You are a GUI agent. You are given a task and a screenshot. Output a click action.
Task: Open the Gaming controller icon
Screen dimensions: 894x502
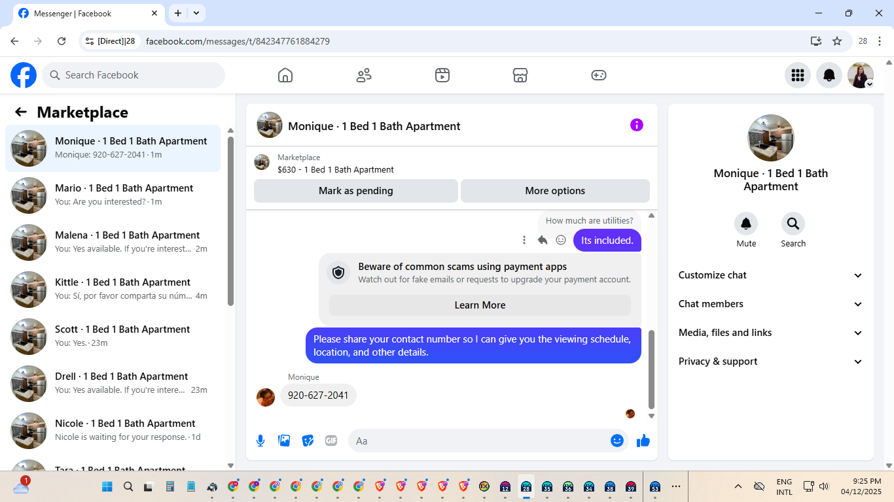pyautogui.click(x=599, y=75)
